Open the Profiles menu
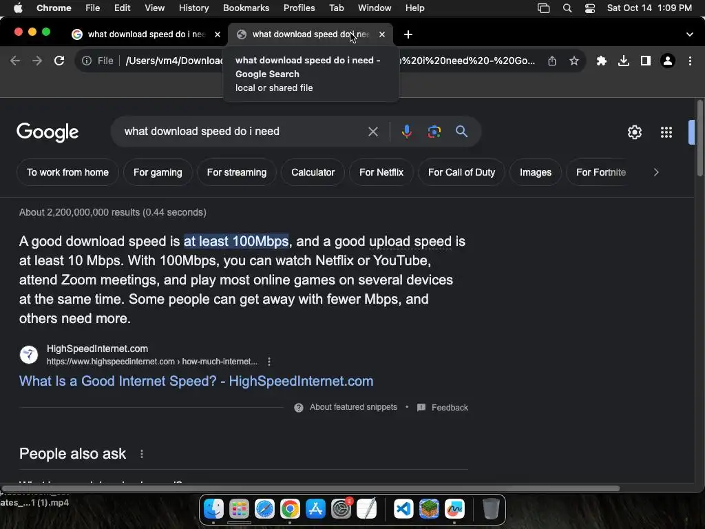705x529 pixels. click(x=299, y=8)
